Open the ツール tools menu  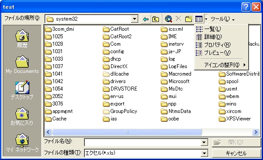click(x=223, y=19)
